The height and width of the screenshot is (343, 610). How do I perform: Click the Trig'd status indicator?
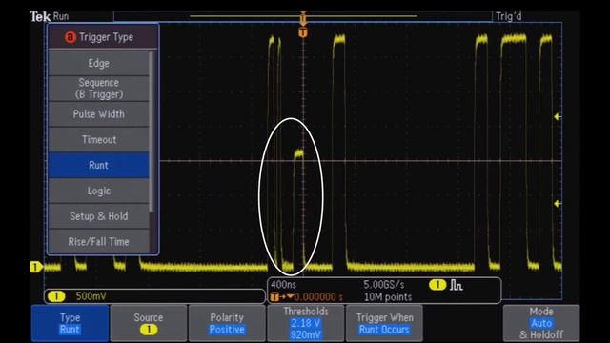pos(508,16)
